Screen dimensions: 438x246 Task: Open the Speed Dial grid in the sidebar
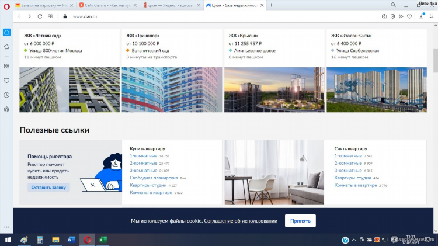(x=6, y=66)
